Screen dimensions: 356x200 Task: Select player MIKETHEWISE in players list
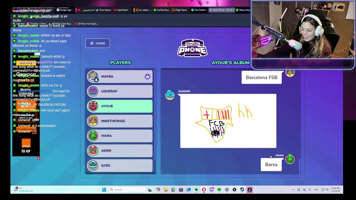pyautogui.click(x=120, y=121)
